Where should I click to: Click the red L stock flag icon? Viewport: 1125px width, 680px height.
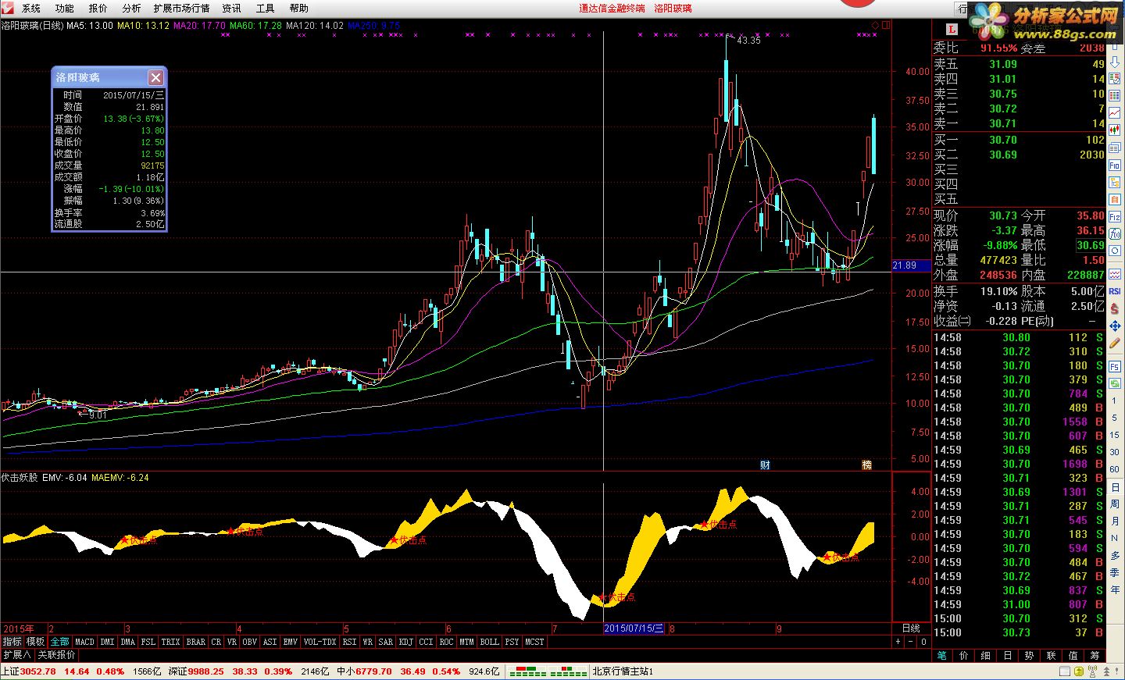pyautogui.click(x=952, y=29)
